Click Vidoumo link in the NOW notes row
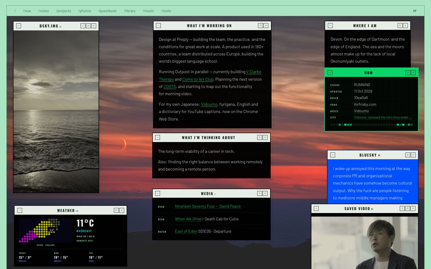 [x=361, y=111]
